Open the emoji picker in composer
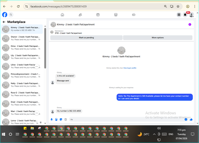199x143 pixels. click(x=186, y=120)
